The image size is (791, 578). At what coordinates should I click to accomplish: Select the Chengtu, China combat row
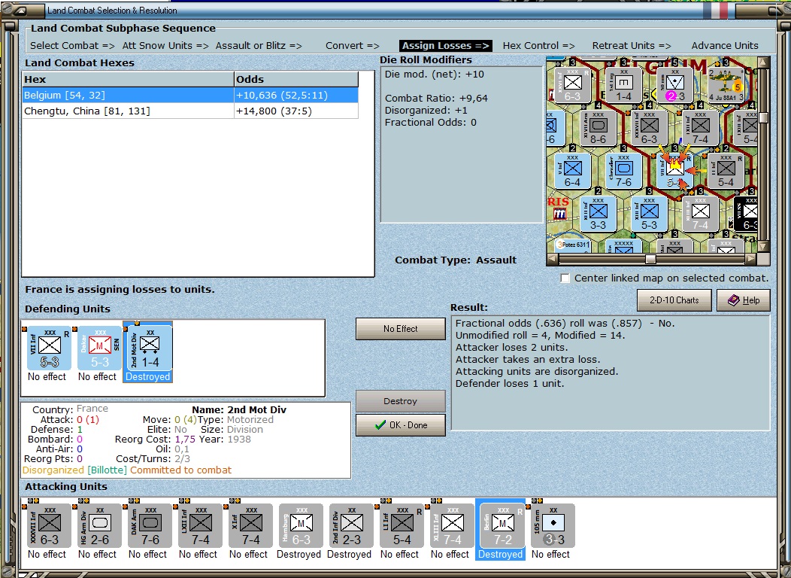click(191, 111)
